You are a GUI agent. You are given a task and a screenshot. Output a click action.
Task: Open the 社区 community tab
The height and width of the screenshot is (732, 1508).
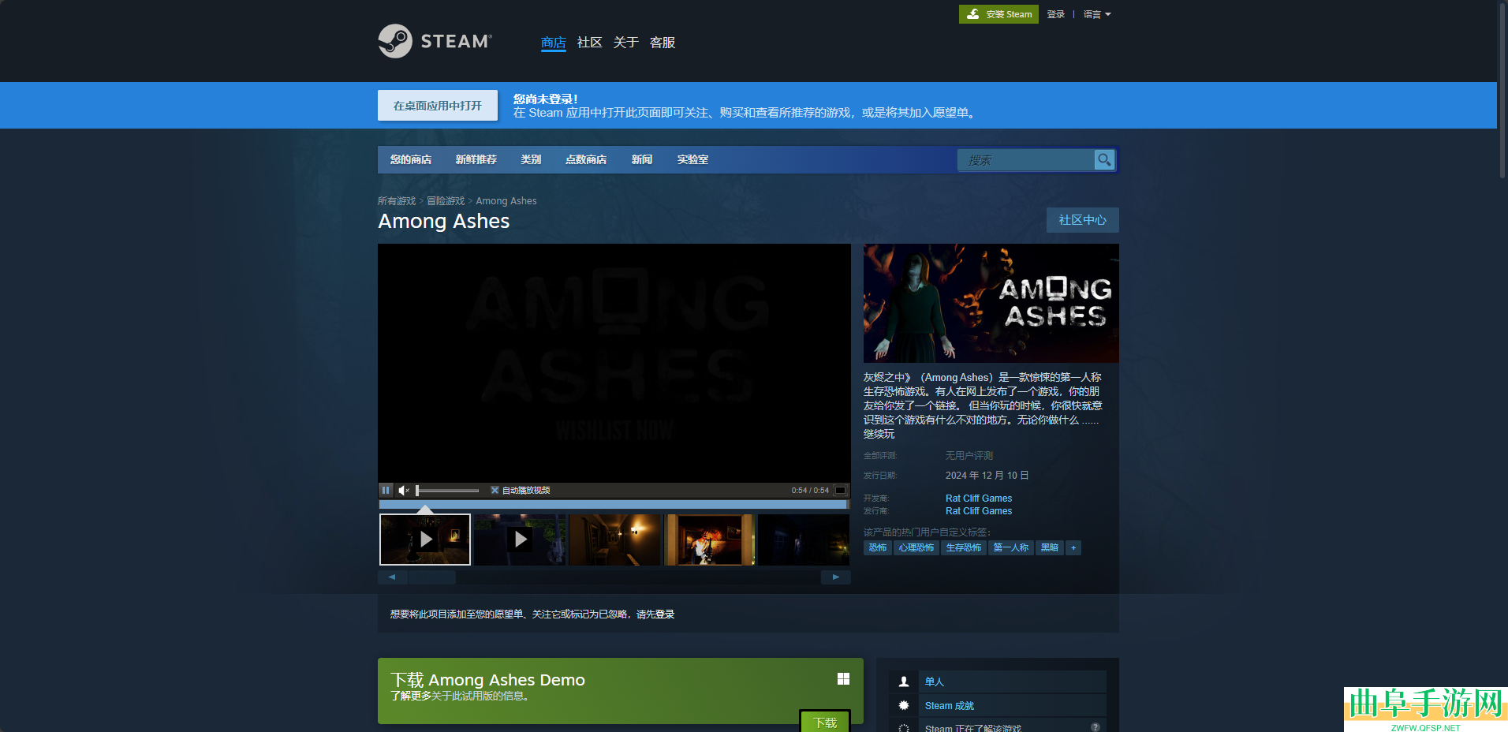(590, 43)
